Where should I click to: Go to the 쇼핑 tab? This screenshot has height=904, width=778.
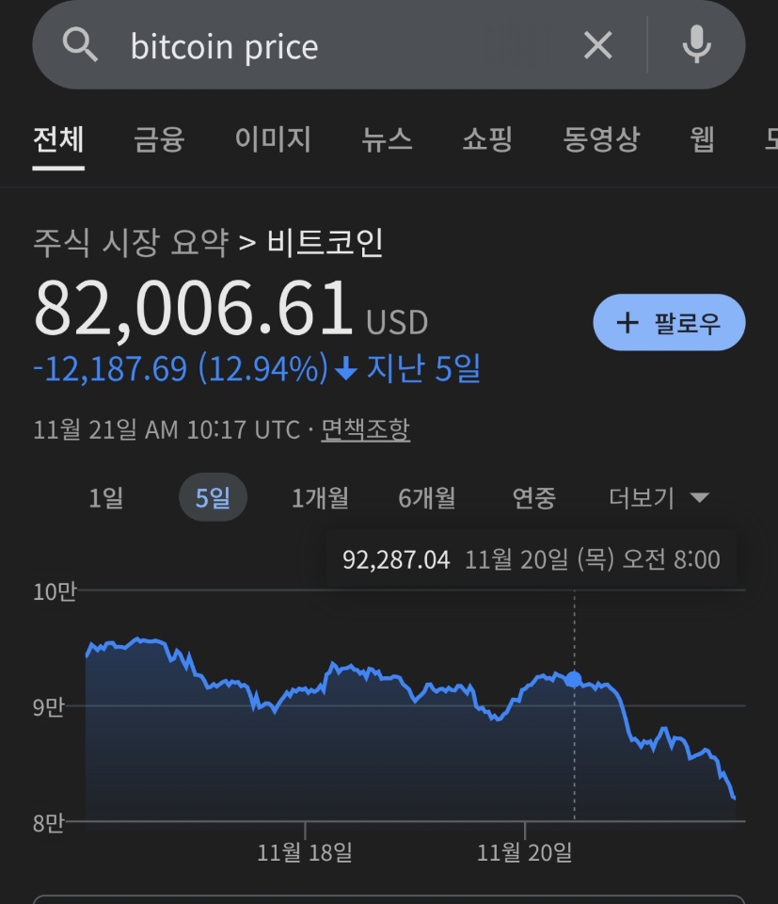(x=487, y=139)
